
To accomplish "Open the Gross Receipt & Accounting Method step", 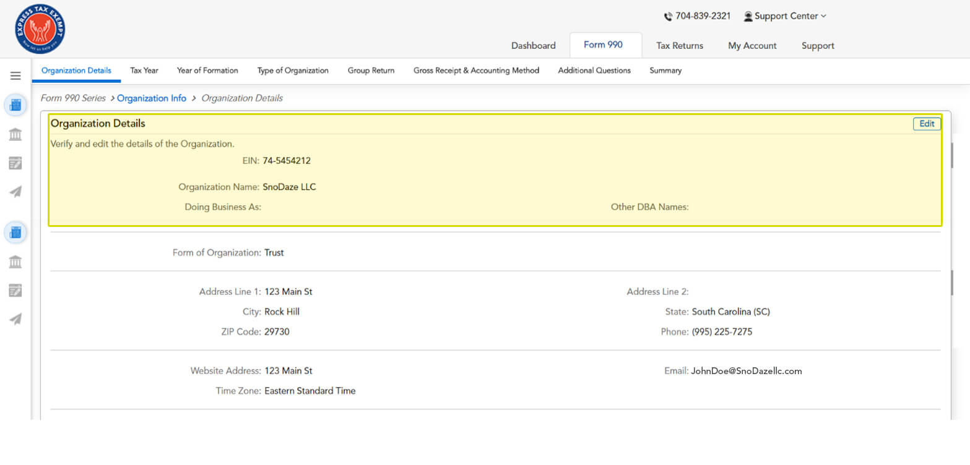I will (476, 70).
